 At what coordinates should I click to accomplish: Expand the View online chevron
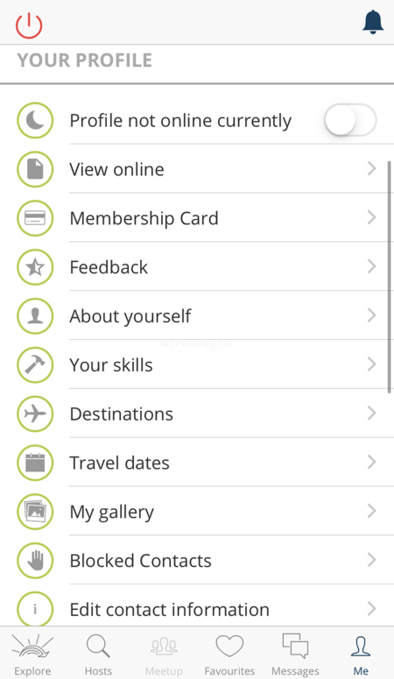(x=371, y=168)
